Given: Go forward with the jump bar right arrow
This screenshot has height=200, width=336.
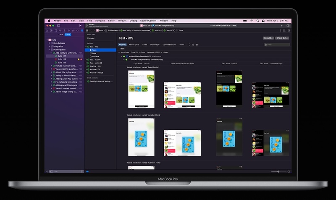Looking at the screenshot, I should pos(94,30).
